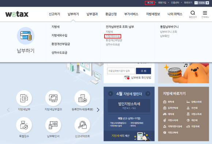Open the 신고하기 menu
This screenshot has width=212, height=144.
54,14
